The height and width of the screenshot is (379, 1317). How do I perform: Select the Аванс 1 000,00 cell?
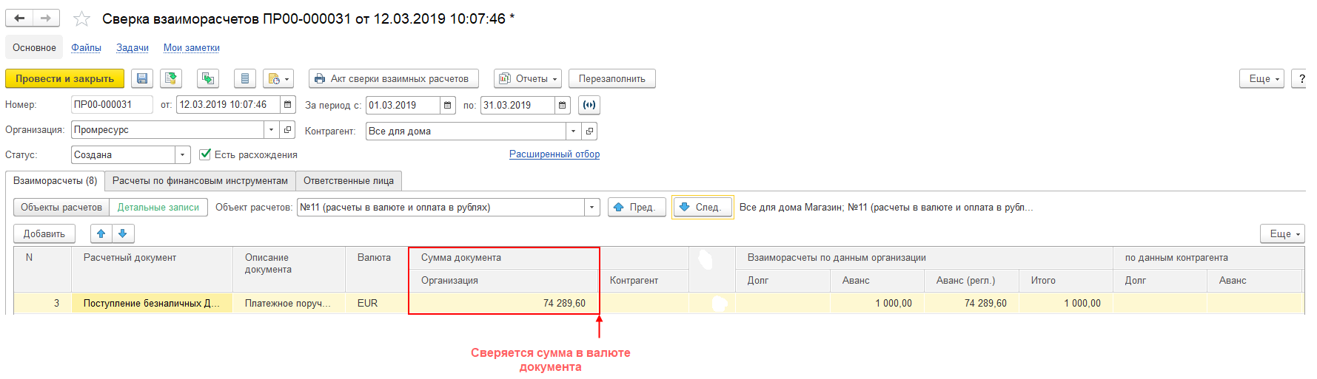point(877,304)
